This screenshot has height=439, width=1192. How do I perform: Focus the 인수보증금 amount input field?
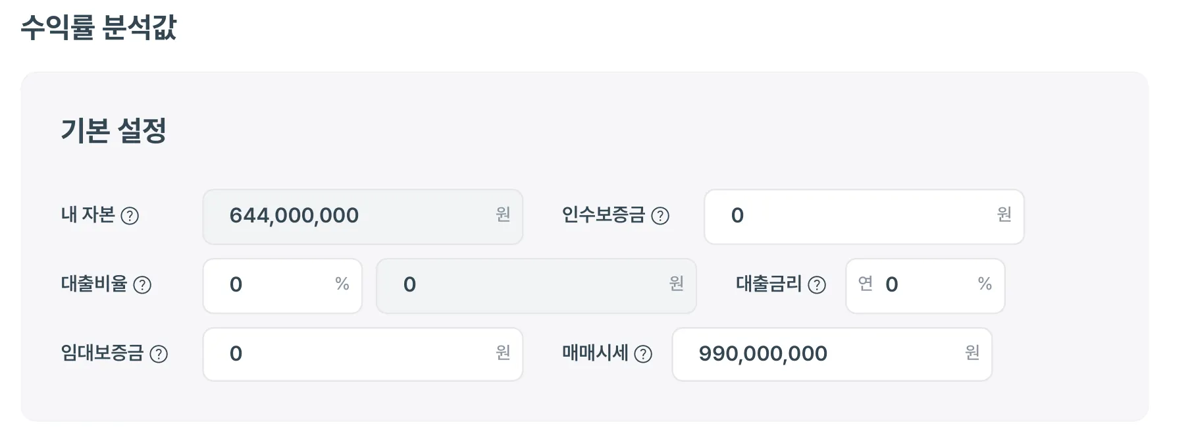pyautogui.click(x=856, y=216)
